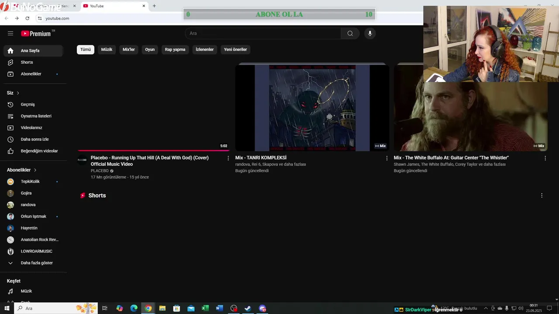Open Excel from the taskbar

[x=205, y=308]
